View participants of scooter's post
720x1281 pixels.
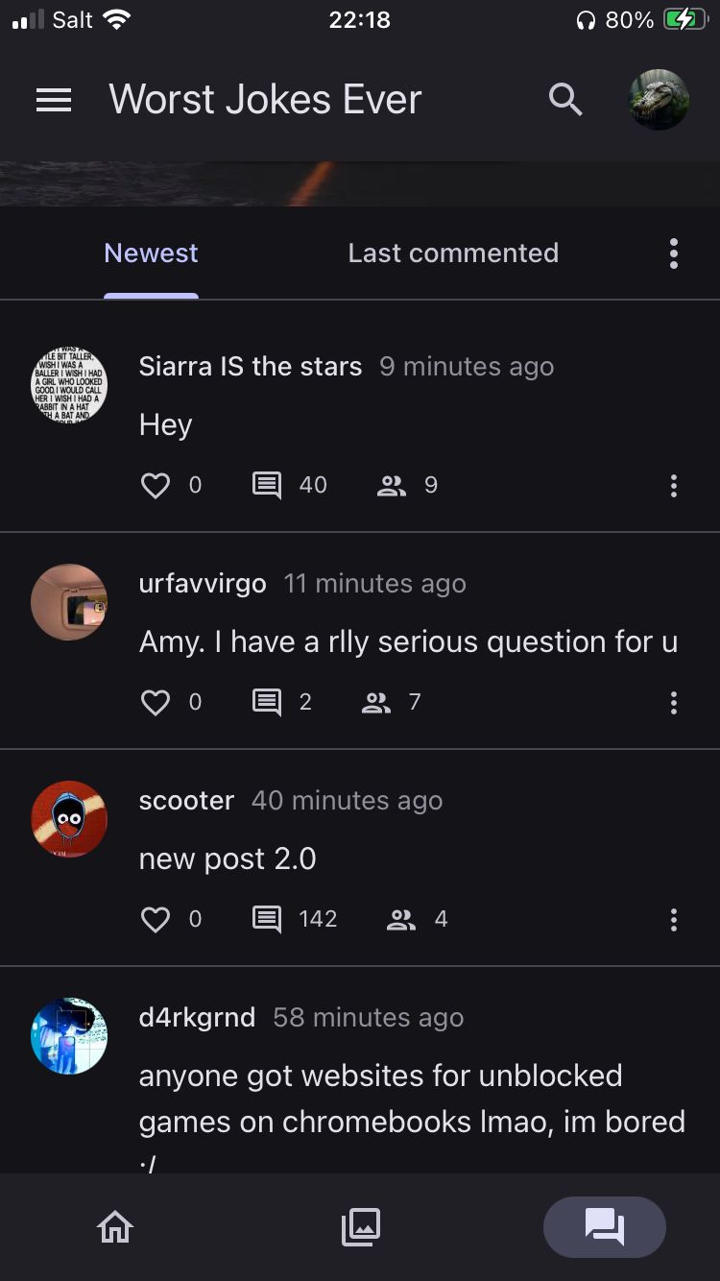401,919
